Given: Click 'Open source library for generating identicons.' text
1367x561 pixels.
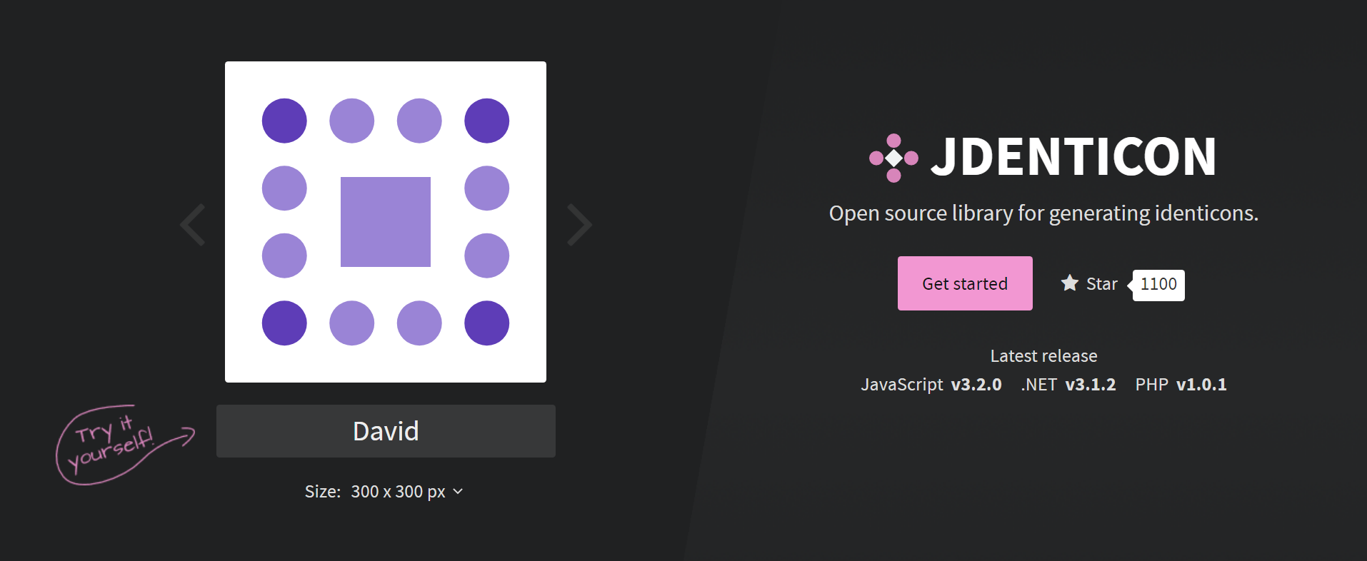Looking at the screenshot, I should (1043, 213).
